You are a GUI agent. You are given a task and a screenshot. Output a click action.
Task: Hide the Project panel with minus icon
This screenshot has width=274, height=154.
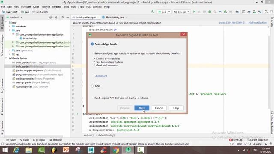[x=68, y=17]
